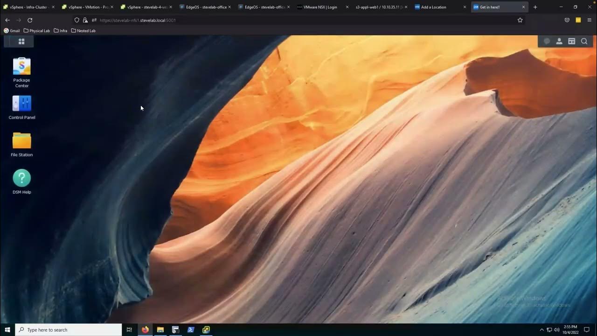Show DSM widgets panel icon
The image size is (597, 336).
coord(571,42)
